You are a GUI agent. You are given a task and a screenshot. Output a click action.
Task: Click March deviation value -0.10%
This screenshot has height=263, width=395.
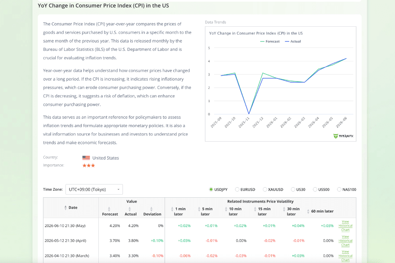point(158,256)
